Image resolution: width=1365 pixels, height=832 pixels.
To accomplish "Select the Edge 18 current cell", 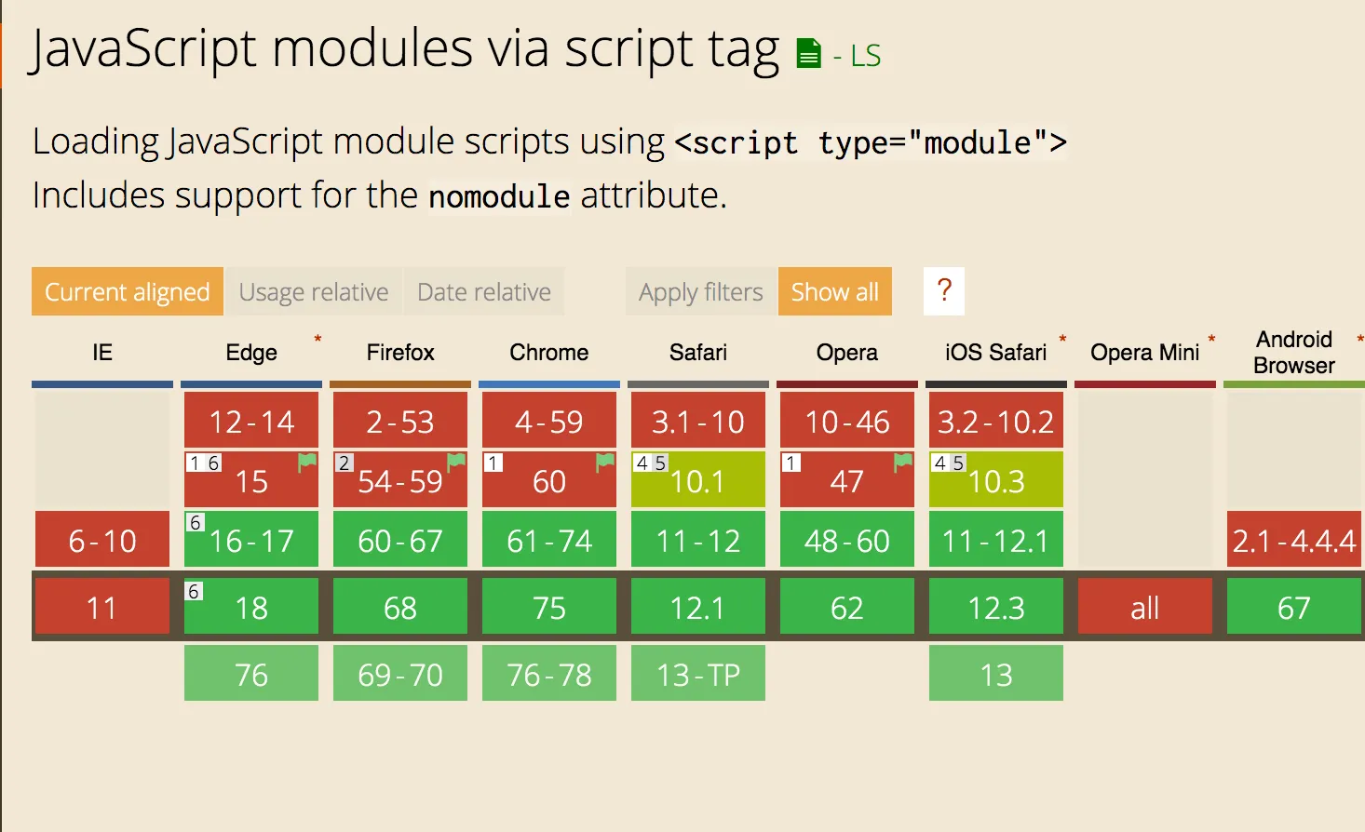I will coord(251,607).
